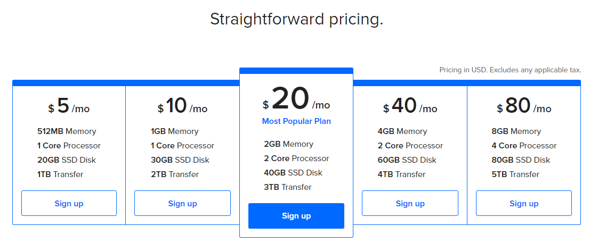
Task: Click the Straightforward pricing heading
Action: (296, 19)
